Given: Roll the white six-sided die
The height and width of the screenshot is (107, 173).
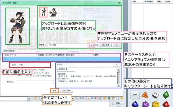Looking at the screenshot, I should click(x=155, y=95).
